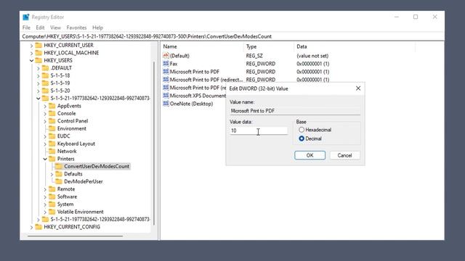The width and height of the screenshot is (465, 261).
Task: Click the Registry Editor app icon in title bar
Action: click(26, 17)
